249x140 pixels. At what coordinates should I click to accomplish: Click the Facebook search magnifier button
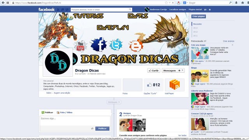130,10
